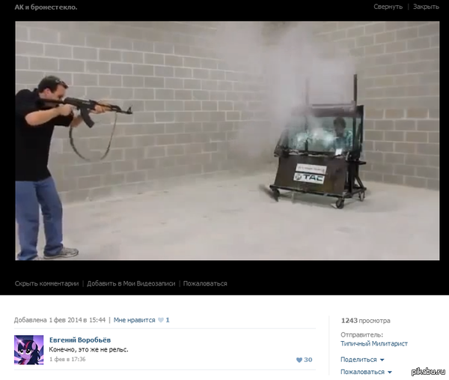Expand the Поделиться dropdown arrow
Screen dimensions: 449x380
point(382,360)
